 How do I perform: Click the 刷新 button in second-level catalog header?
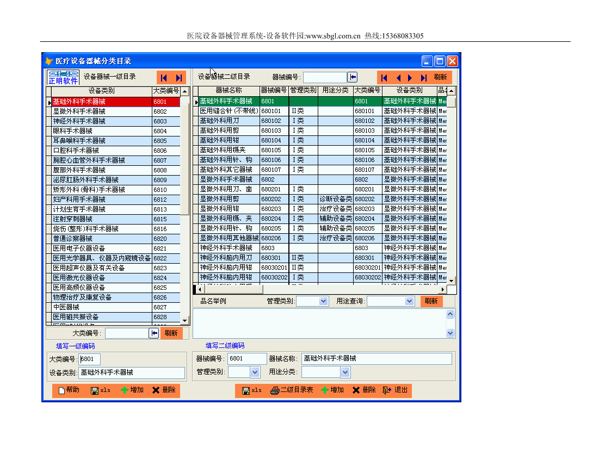click(x=441, y=77)
